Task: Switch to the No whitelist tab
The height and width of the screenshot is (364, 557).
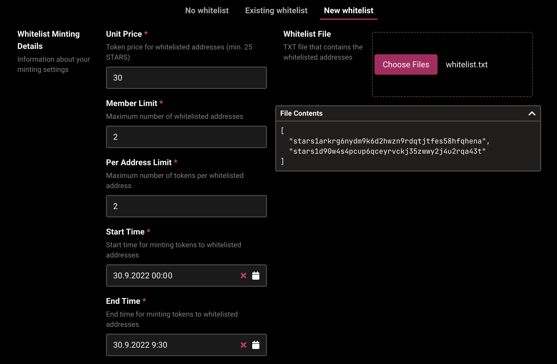Action: pos(207,10)
